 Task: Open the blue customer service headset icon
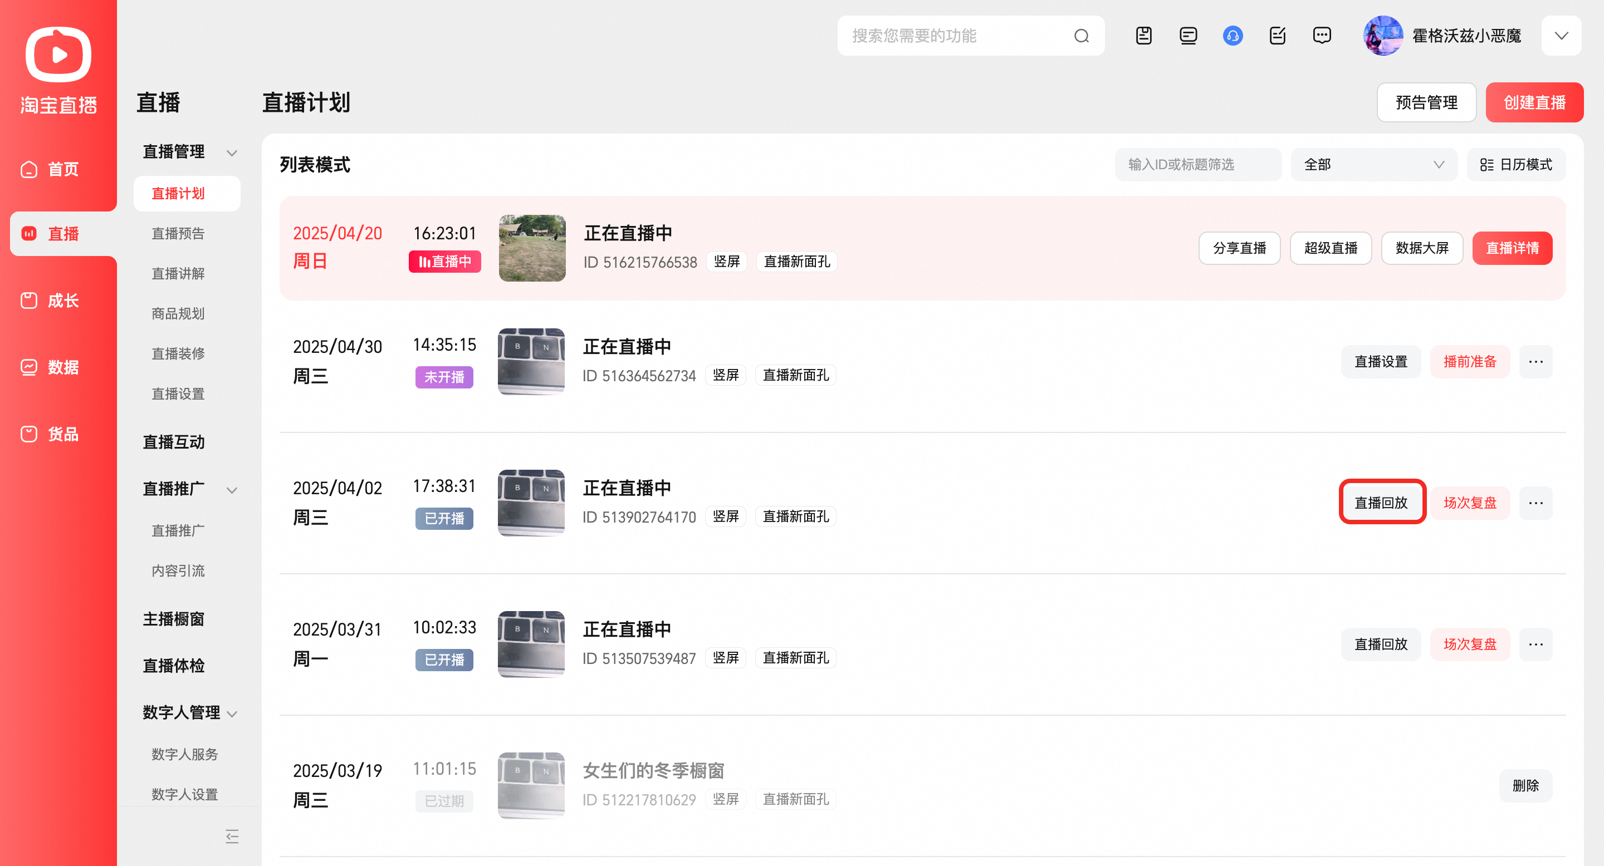pyautogui.click(x=1233, y=36)
